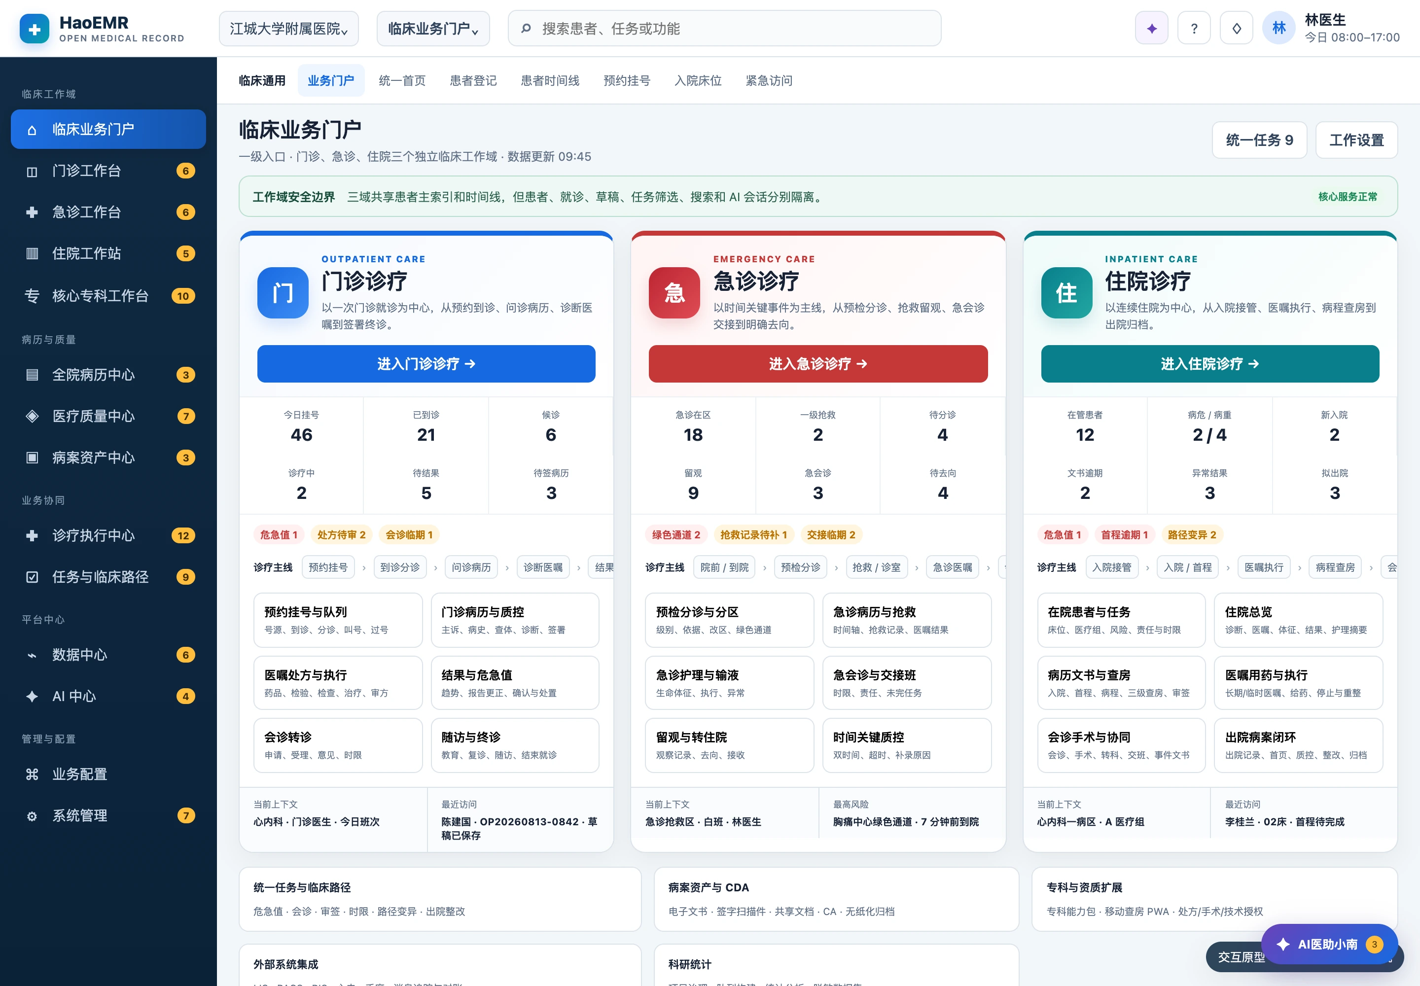The image size is (1420, 986).
Task: Select the 预检分诊 pathway step chip
Action: pos(800,567)
